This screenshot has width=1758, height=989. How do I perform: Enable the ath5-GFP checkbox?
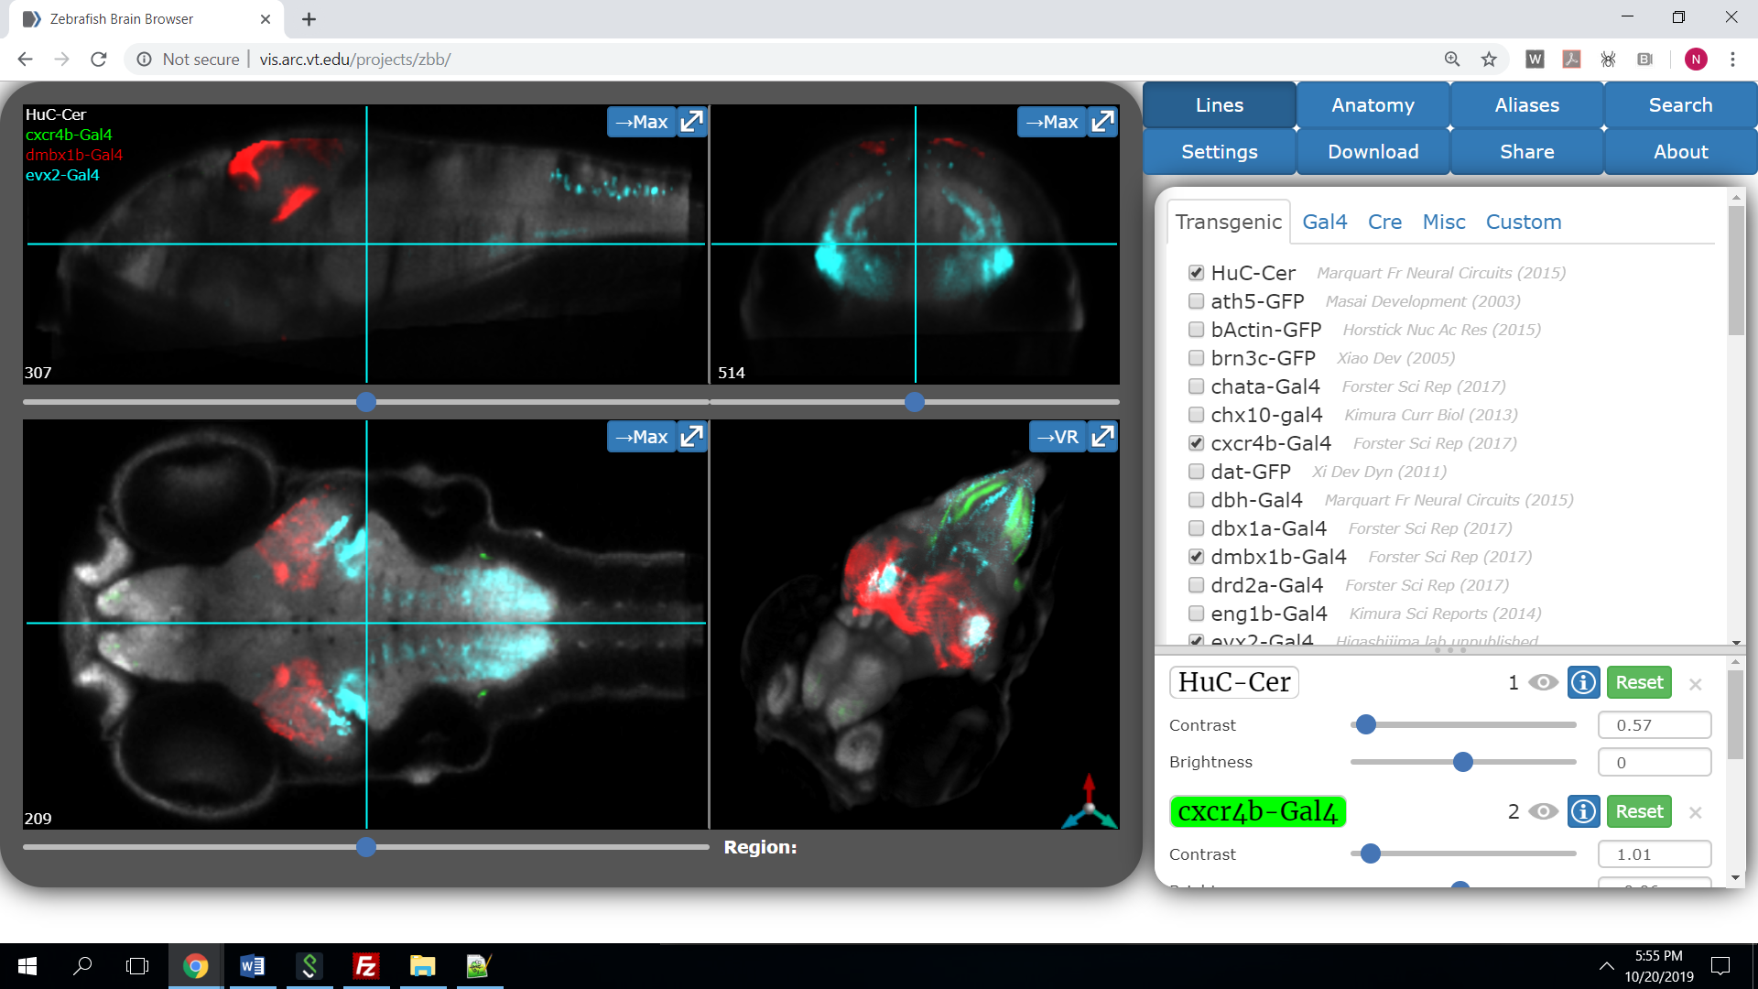click(1196, 300)
